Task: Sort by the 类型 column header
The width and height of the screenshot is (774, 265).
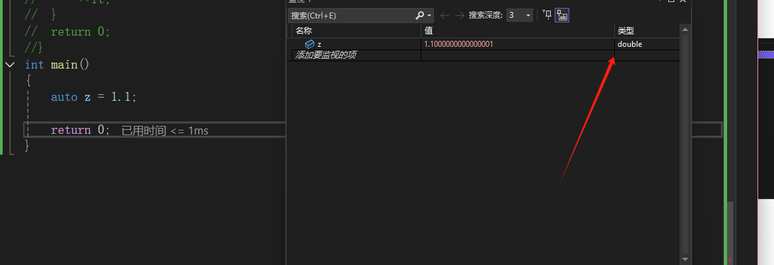Action: click(647, 30)
